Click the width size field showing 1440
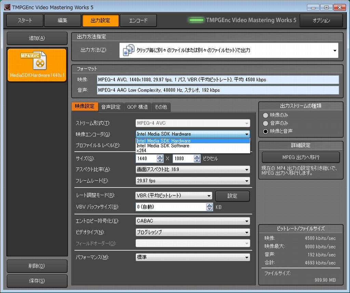 146,158
